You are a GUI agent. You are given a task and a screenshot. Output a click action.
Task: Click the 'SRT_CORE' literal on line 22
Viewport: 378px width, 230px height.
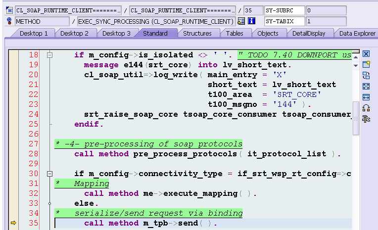(297, 94)
